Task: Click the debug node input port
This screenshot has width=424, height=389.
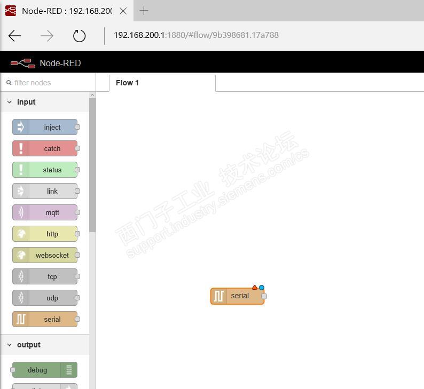Action: (x=12, y=370)
